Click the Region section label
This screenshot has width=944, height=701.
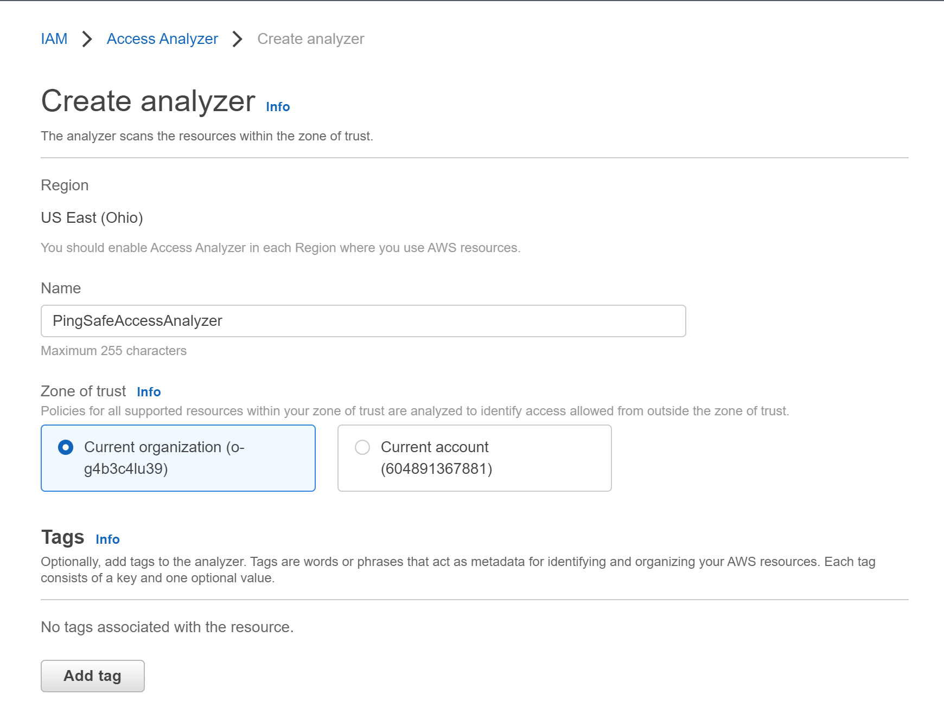65,185
